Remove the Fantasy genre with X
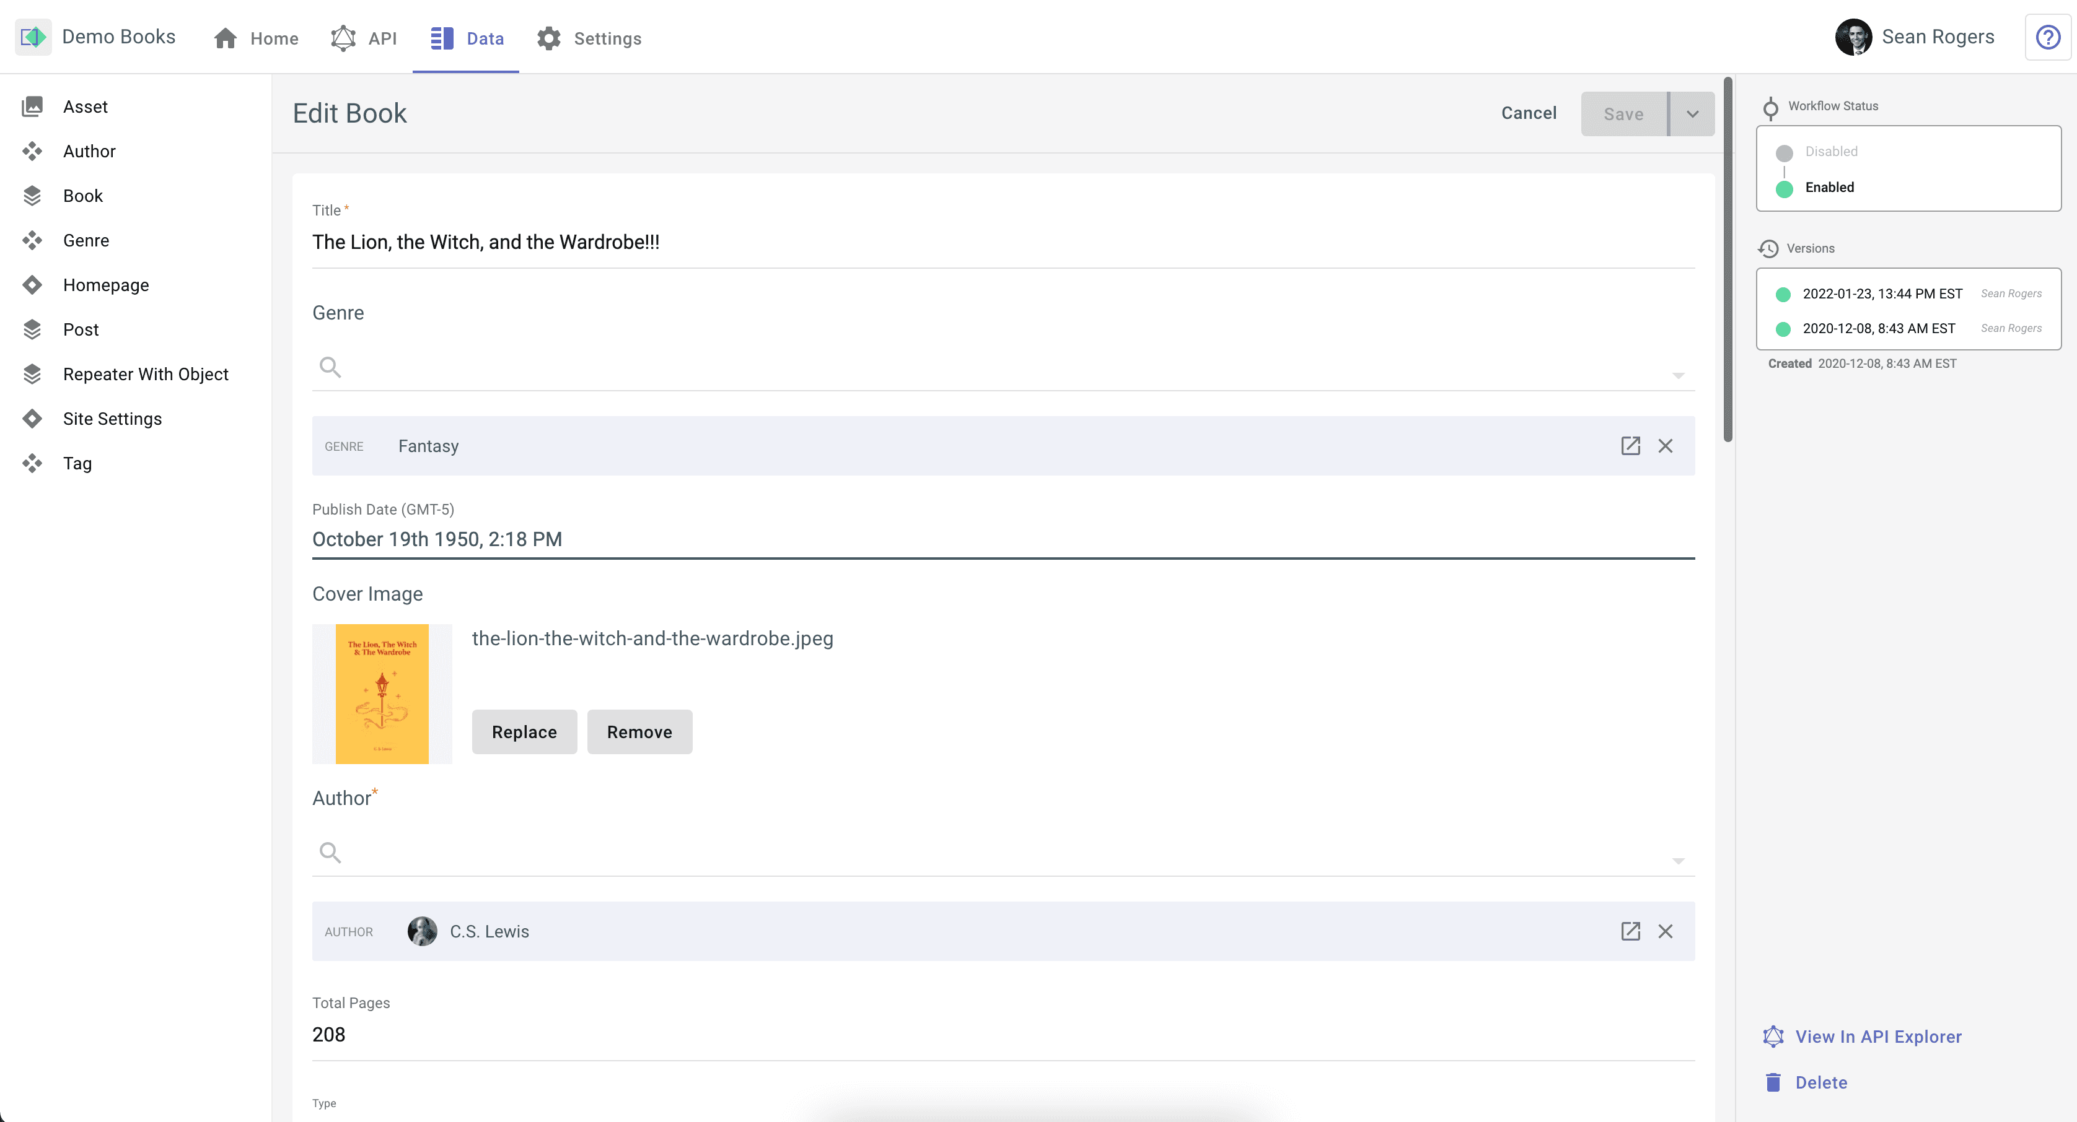2077x1122 pixels. [x=1665, y=445]
